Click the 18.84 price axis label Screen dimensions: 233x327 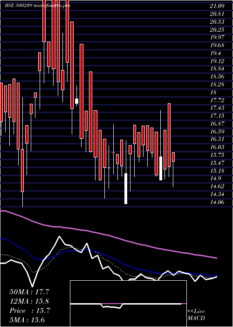click(217, 69)
